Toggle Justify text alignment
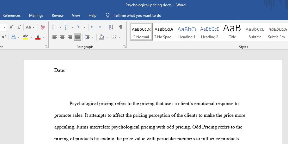The image size is (288, 144). 77,37
